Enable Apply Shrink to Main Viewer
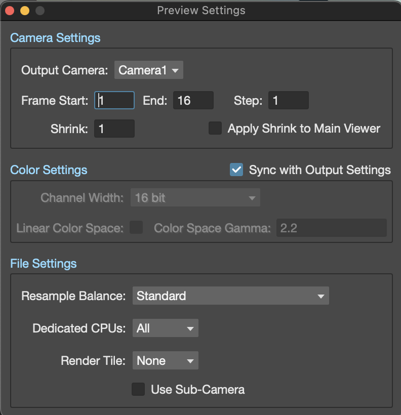Screen dimensions: 401x415 point(215,128)
